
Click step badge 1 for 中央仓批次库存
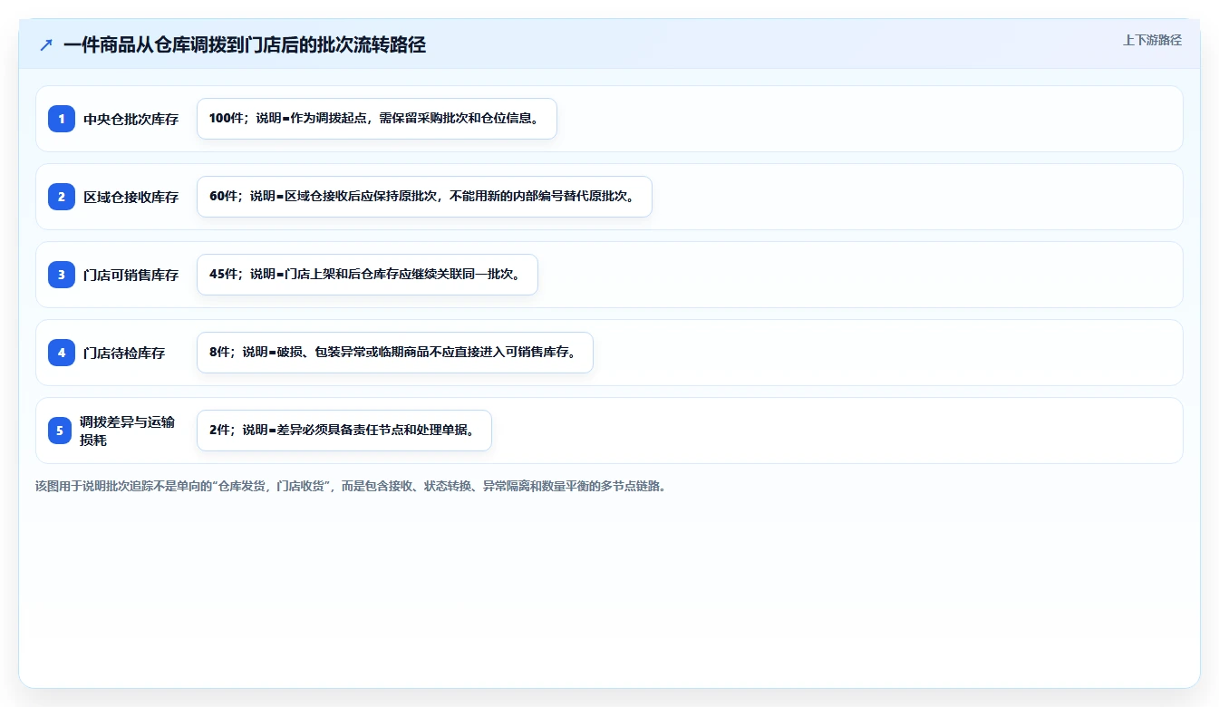(62, 119)
